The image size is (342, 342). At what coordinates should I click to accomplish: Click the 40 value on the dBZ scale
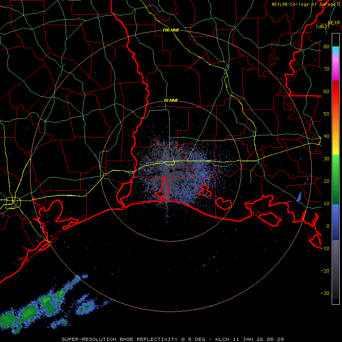click(326, 136)
